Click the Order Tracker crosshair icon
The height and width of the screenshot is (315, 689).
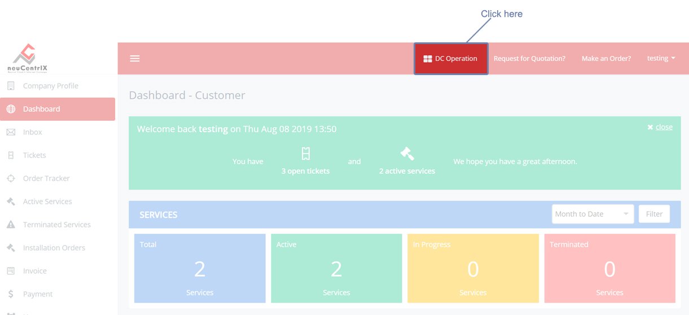(x=11, y=178)
